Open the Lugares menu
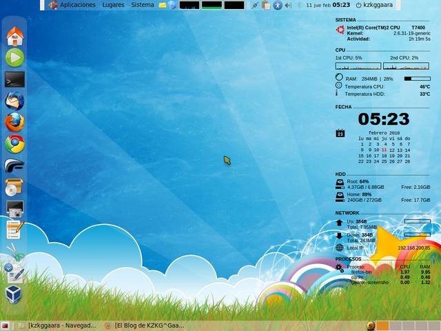The height and width of the screenshot is (331, 441). point(113,5)
